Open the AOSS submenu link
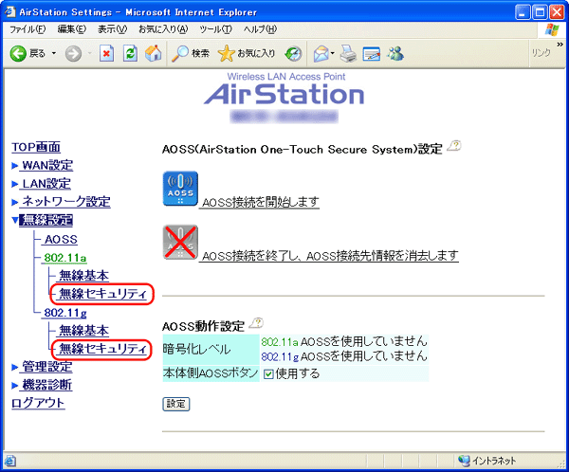The width and height of the screenshot is (569, 472). (61, 240)
